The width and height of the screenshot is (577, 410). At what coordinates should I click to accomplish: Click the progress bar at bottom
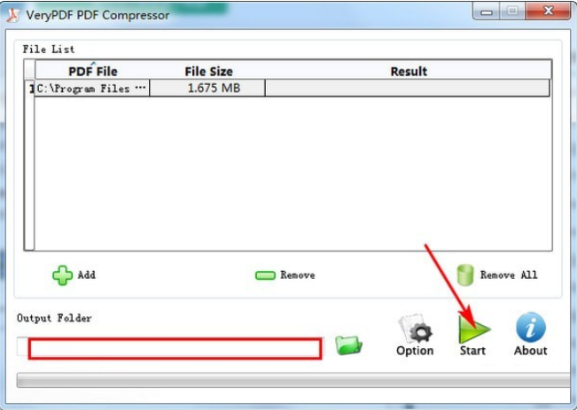click(x=293, y=380)
